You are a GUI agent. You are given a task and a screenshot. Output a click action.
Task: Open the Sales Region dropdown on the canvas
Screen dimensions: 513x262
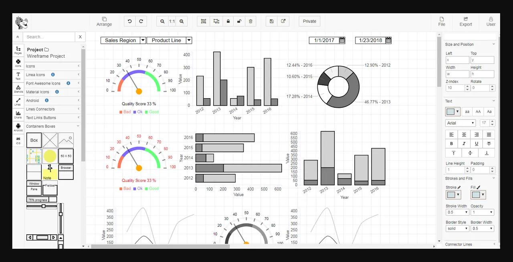pos(123,40)
